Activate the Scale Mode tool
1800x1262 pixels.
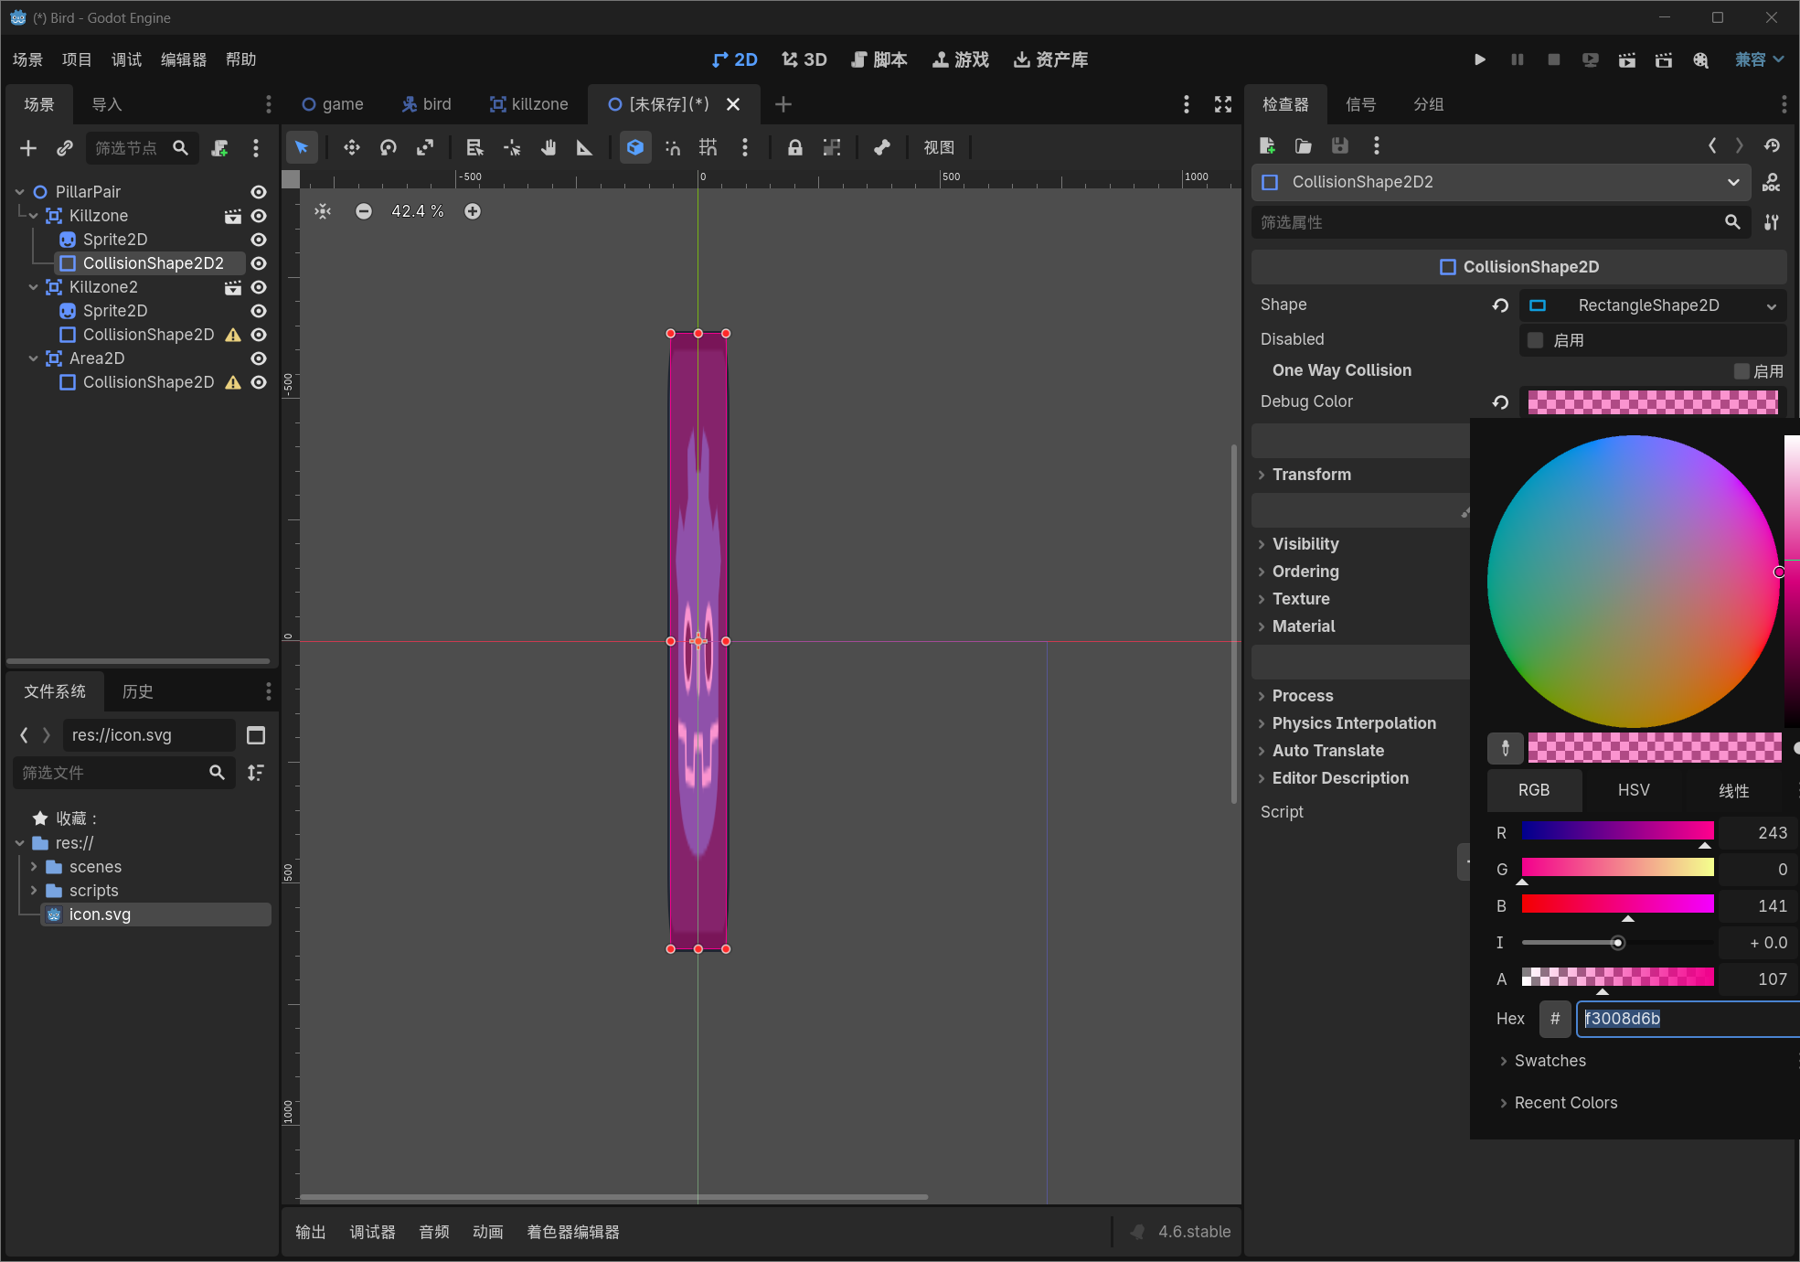(x=425, y=147)
